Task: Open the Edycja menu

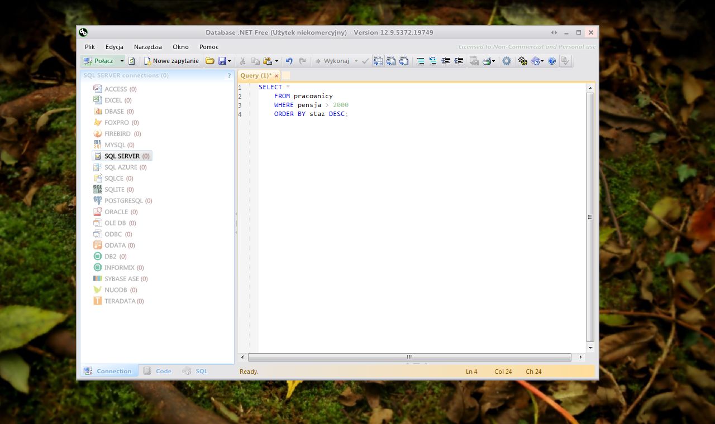Action: [115, 47]
